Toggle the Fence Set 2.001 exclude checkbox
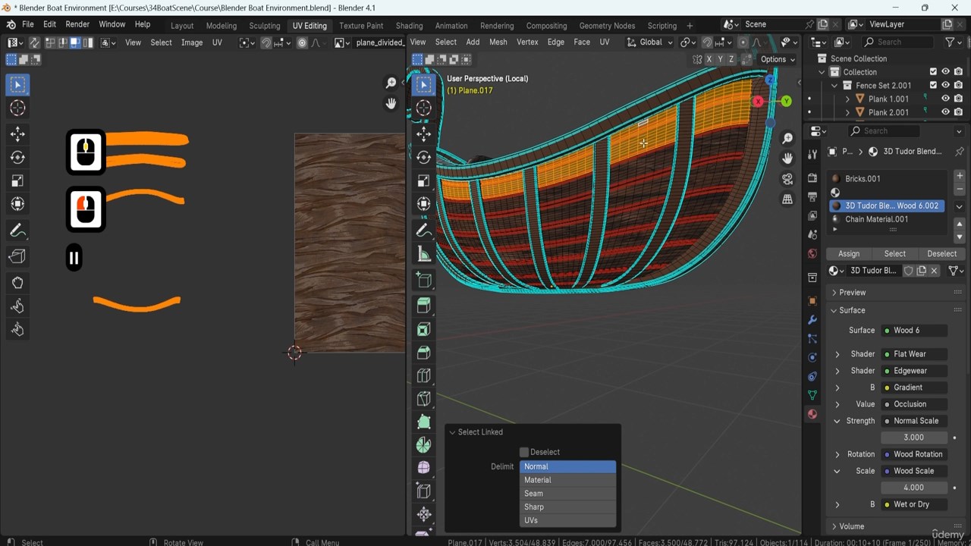The width and height of the screenshot is (971, 546). pos(933,86)
